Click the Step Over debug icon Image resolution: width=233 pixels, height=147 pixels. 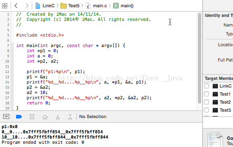45,117
